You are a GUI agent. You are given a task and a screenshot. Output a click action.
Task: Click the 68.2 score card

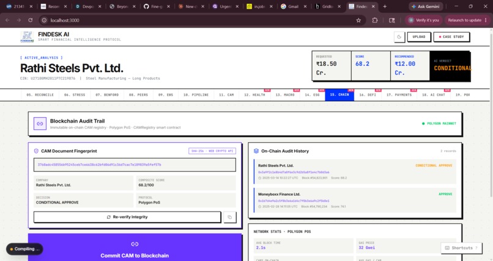(371, 66)
